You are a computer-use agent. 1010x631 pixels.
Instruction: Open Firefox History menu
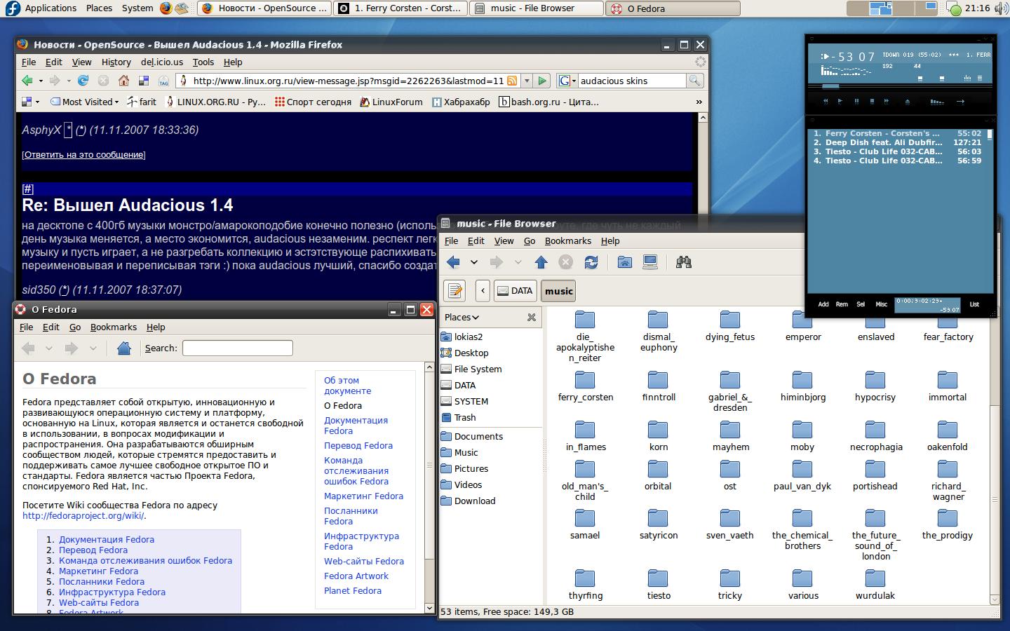[x=116, y=62]
